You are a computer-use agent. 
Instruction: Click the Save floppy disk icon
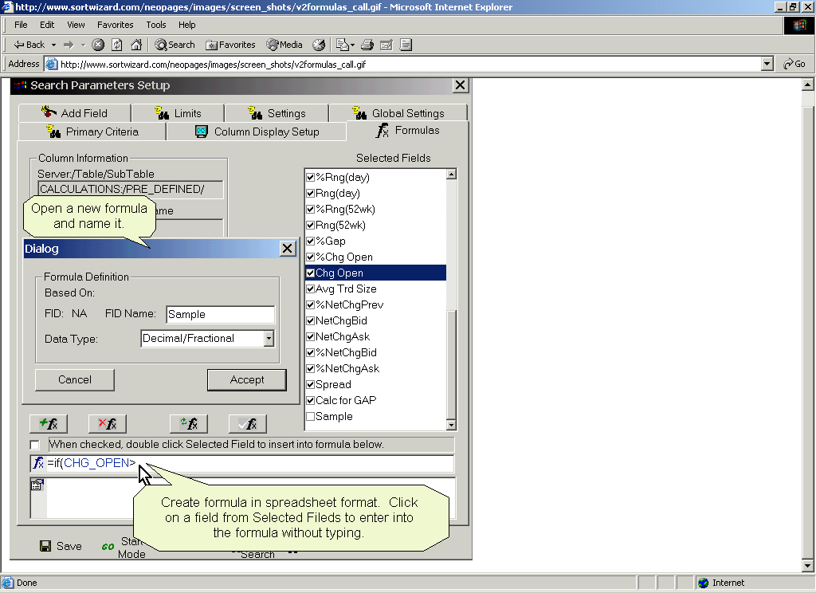(x=45, y=546)
